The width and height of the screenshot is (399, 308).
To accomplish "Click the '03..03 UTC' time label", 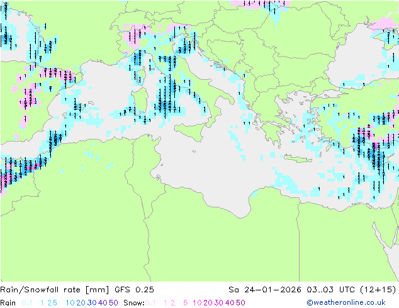I will [331, 290].
